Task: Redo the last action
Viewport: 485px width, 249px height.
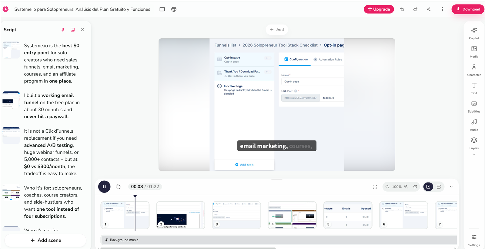Action: 415,9
